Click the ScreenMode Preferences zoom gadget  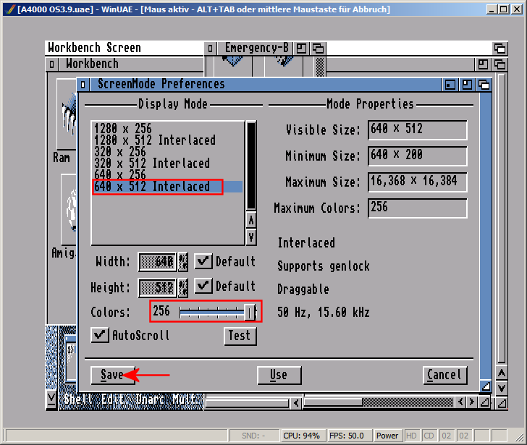467,85
